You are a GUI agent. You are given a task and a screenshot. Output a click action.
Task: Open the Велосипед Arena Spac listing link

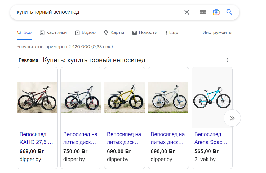tap(211, 138)
